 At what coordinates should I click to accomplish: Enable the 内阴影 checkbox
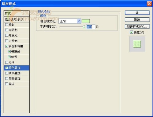(6, 30)
